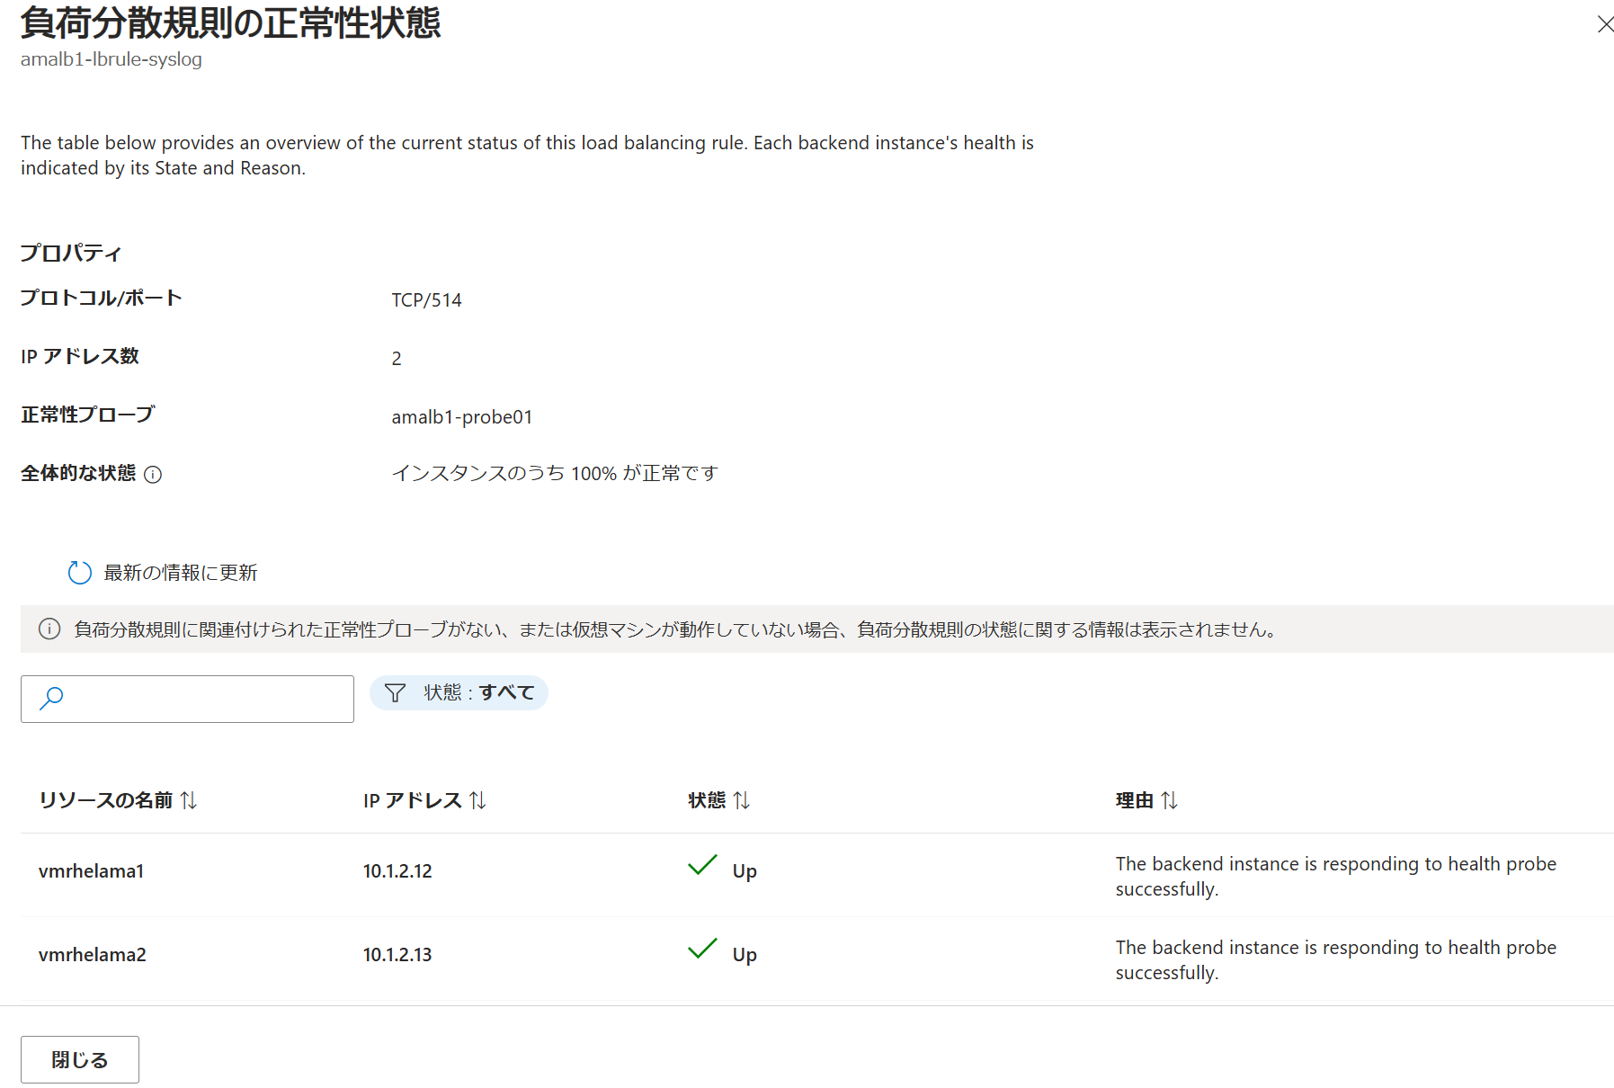Select the vmrhelama1 resource name

click(x=92, y=871)
